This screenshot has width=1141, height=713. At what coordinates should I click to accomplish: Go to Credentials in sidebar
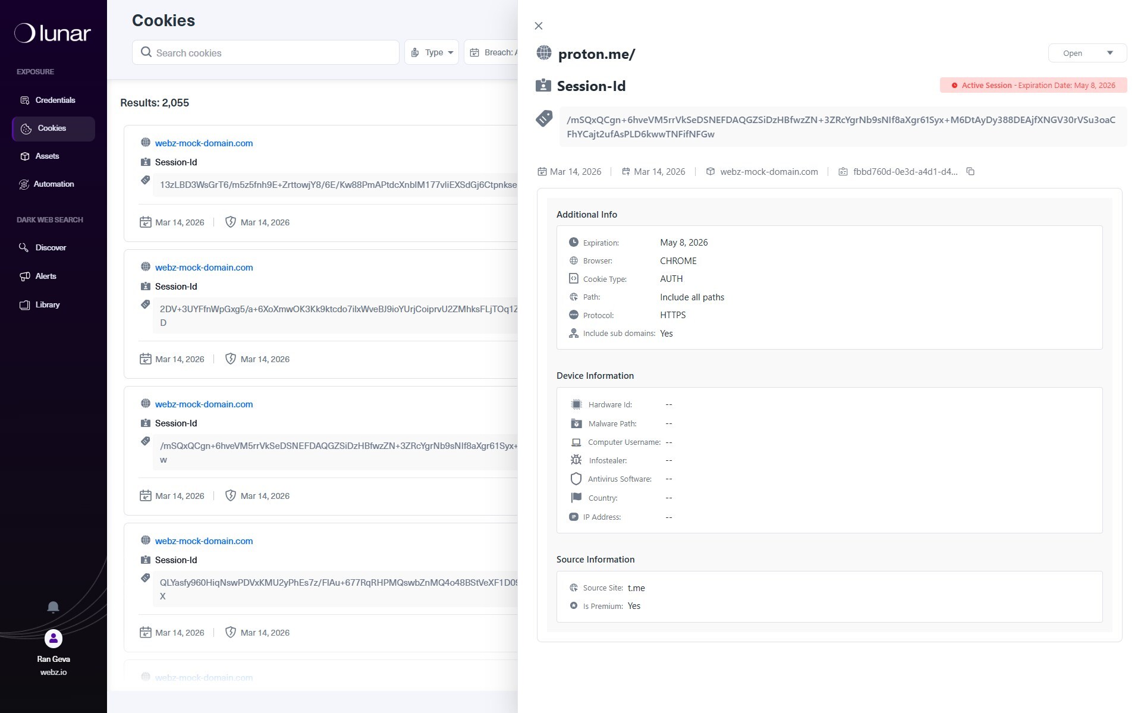(55, 100)
